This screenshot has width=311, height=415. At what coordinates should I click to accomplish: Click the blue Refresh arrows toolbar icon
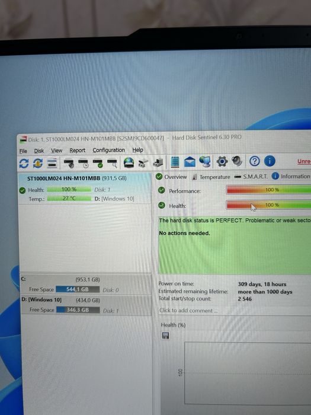pyautogui.click(x=24, y=163)
